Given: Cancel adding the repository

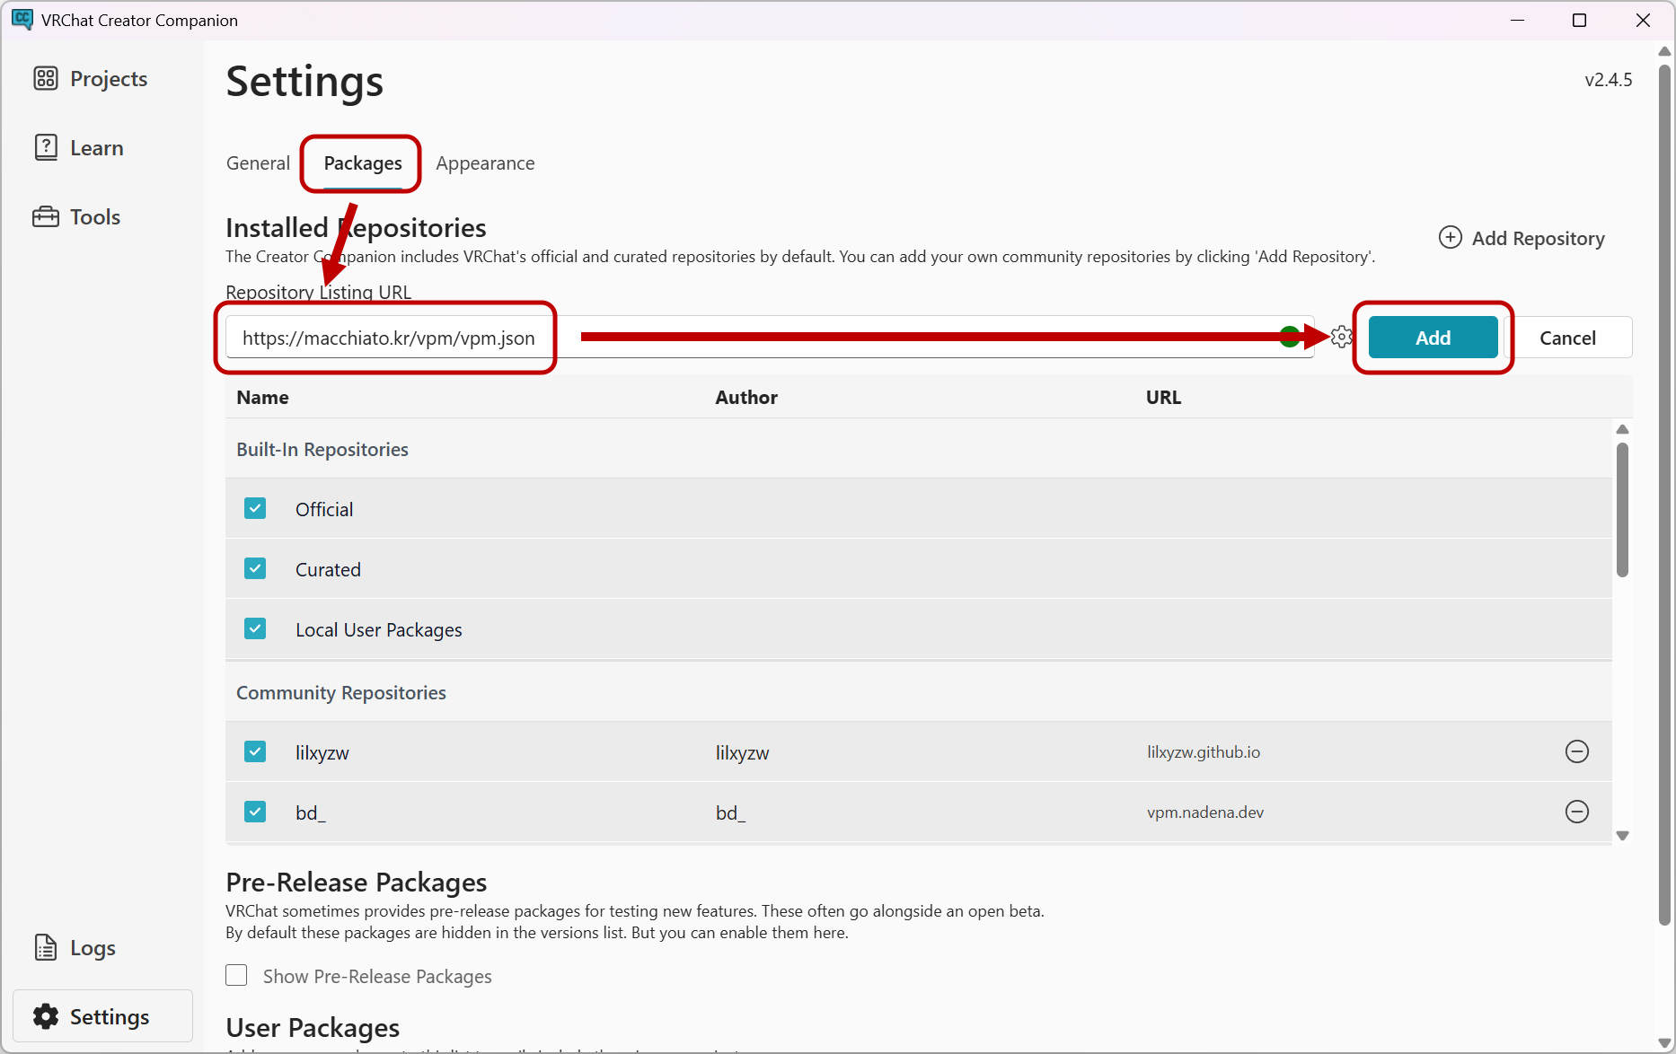Looking at the screenshot, I should coord(1567,338).
